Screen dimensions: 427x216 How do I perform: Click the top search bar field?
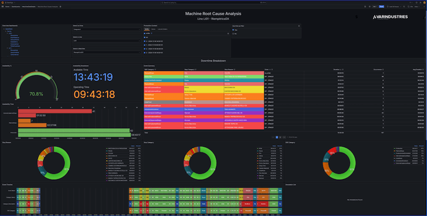213,2
